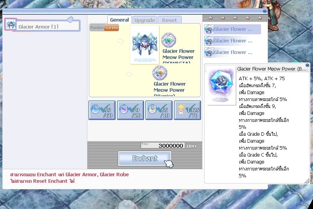Select Glacier Armor [1] item slot

click(42, 25)
